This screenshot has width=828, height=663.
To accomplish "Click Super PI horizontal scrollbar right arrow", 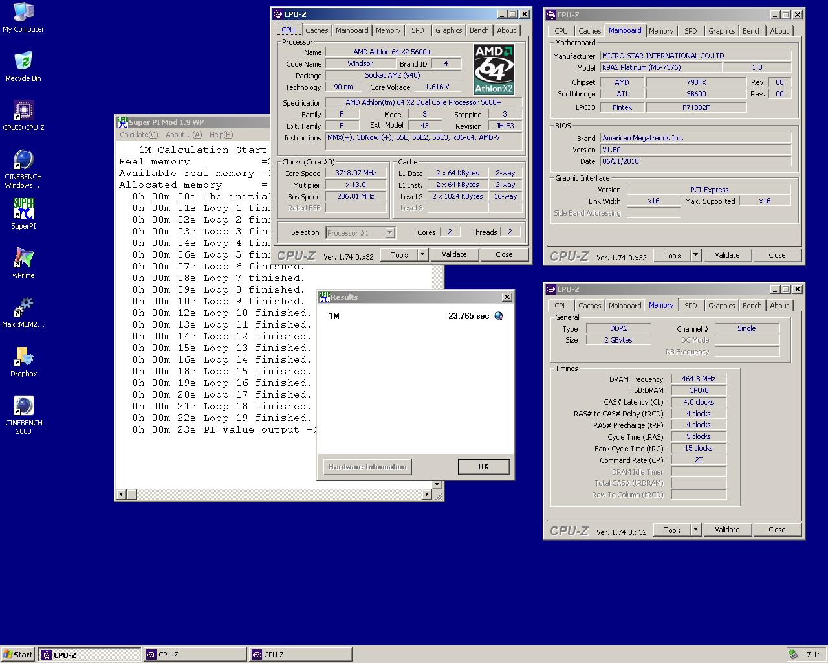I will (x=427, y=495).
